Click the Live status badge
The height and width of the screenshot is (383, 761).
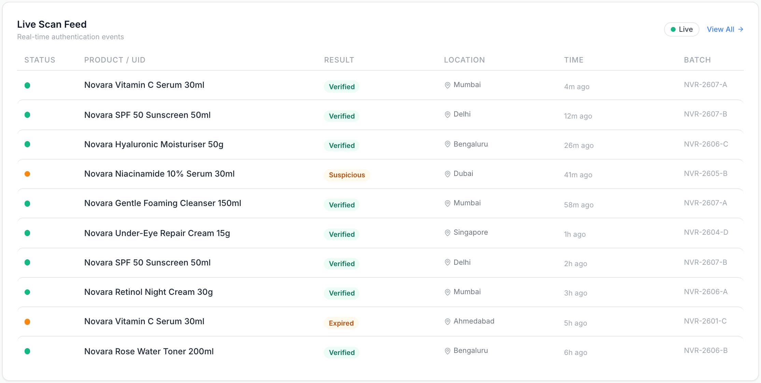(x=681, y=29)
